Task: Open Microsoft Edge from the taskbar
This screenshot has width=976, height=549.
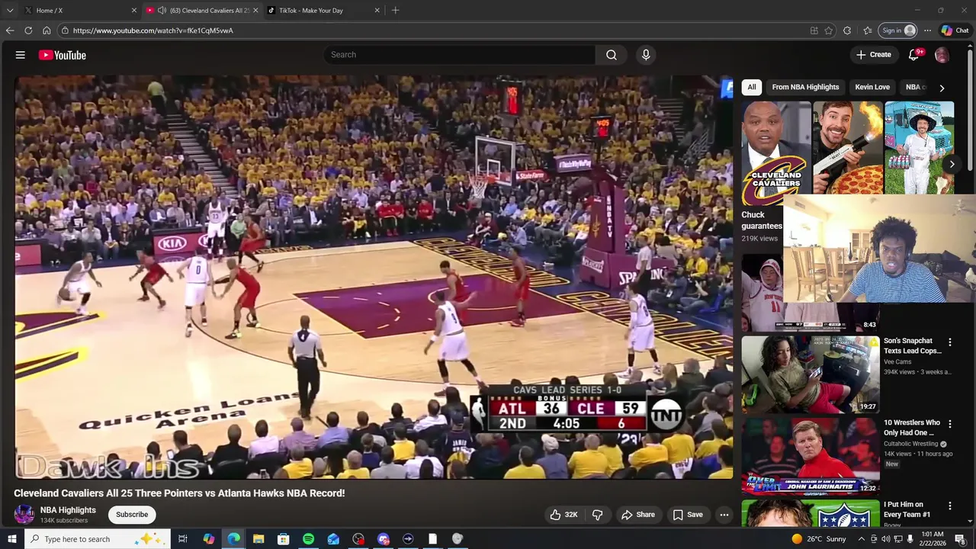Action: click(233, 539)
